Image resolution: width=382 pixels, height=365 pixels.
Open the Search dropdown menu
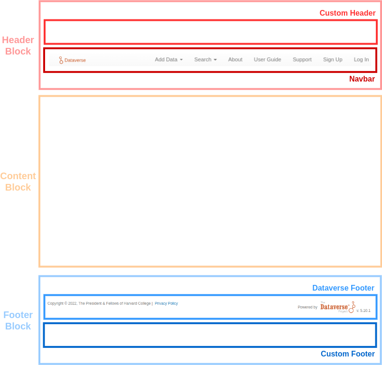(205, 60)
